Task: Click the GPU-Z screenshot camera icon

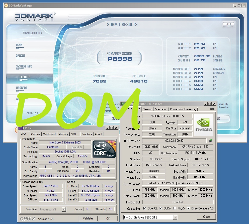Action: click(x=212, y=109)
